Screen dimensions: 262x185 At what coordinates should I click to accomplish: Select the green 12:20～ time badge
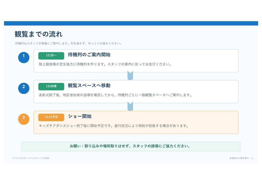click(x=51, y=56)
